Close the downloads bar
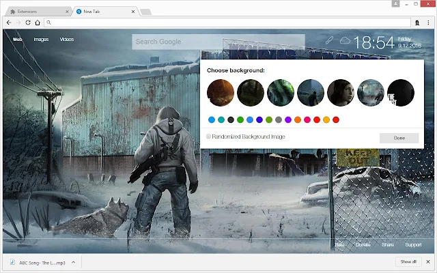Screen dimensions: 437x273 coord(428,262)
